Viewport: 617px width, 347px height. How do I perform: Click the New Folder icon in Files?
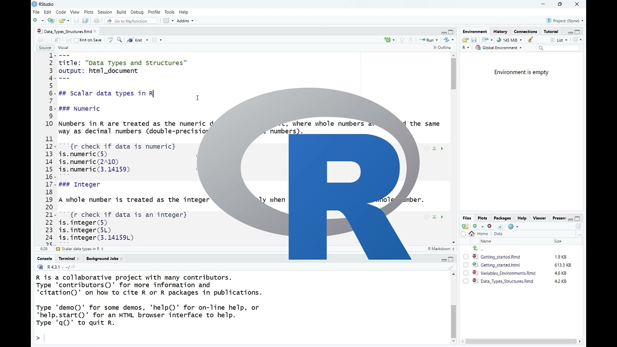click(465, 226)
